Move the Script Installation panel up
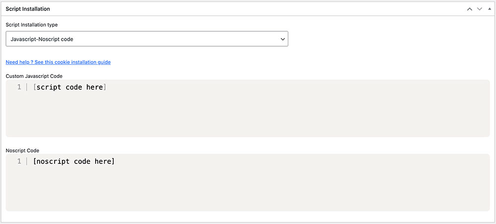The width and height of the screenshot is (496, 224). (x=469, y=9)
